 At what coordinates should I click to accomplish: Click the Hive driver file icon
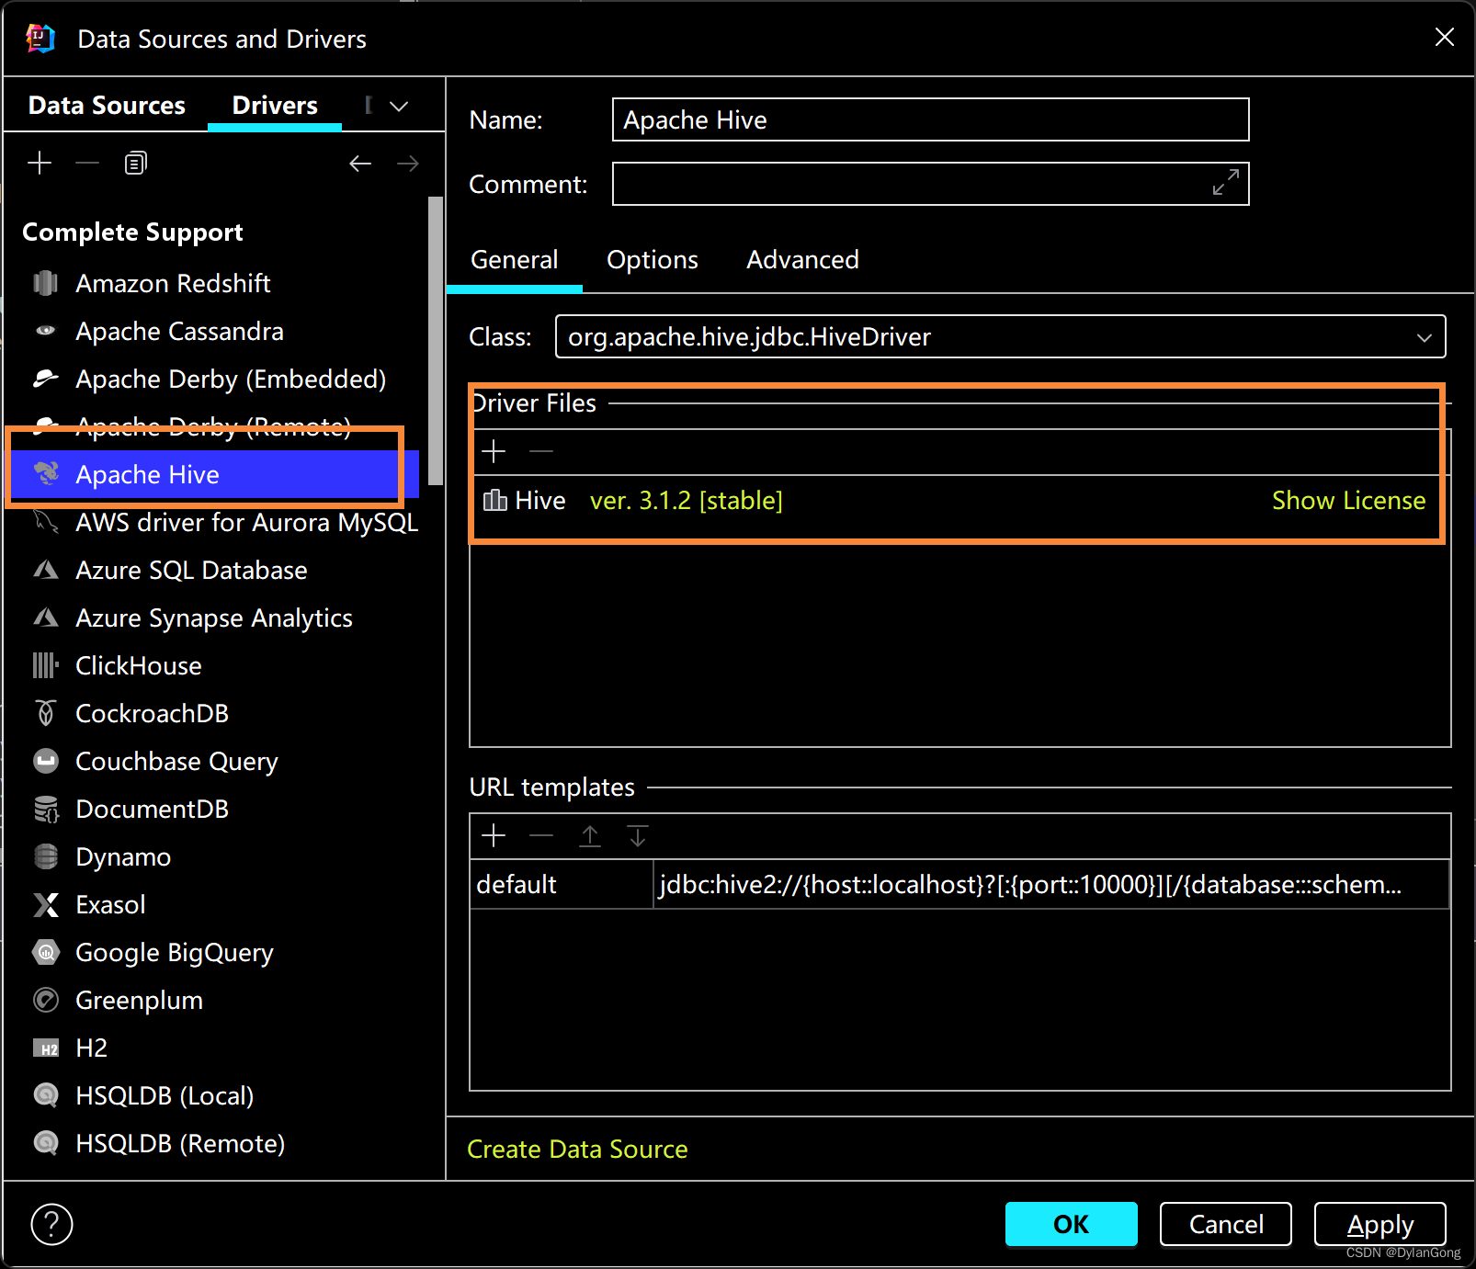[x=495, y=500]
